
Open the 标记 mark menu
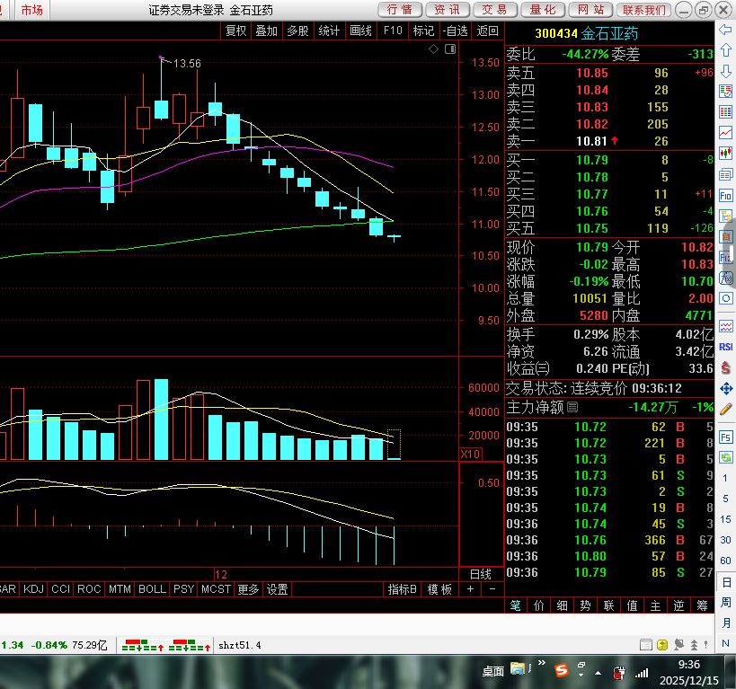tap(423, 31)
